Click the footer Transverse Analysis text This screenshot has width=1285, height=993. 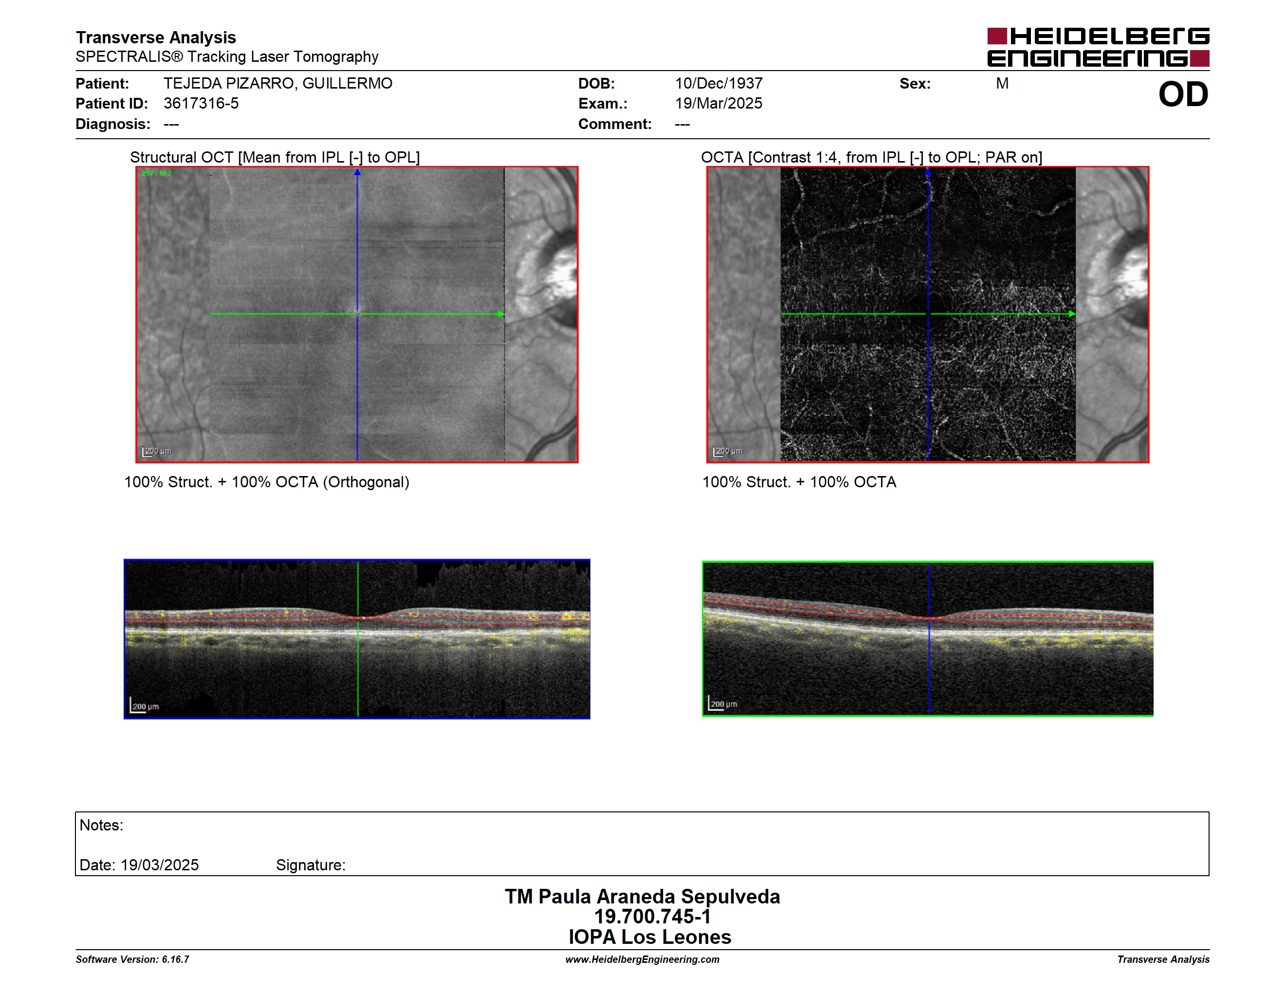pos(1163,959)
